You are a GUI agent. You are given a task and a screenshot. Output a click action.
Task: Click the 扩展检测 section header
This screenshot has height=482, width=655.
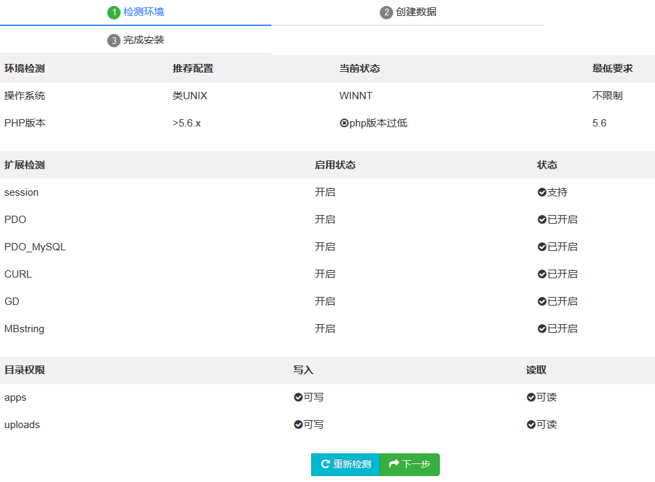(25, 165)
